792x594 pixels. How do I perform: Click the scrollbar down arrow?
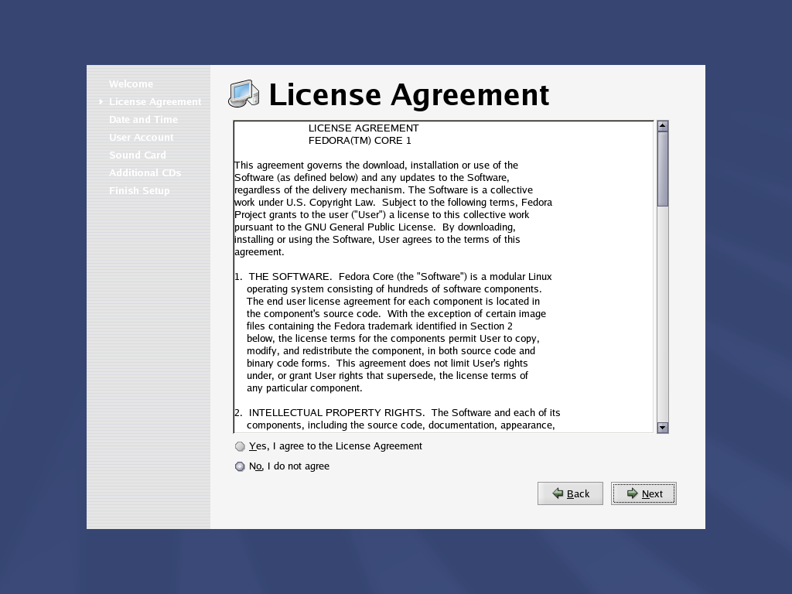(663, 427)
